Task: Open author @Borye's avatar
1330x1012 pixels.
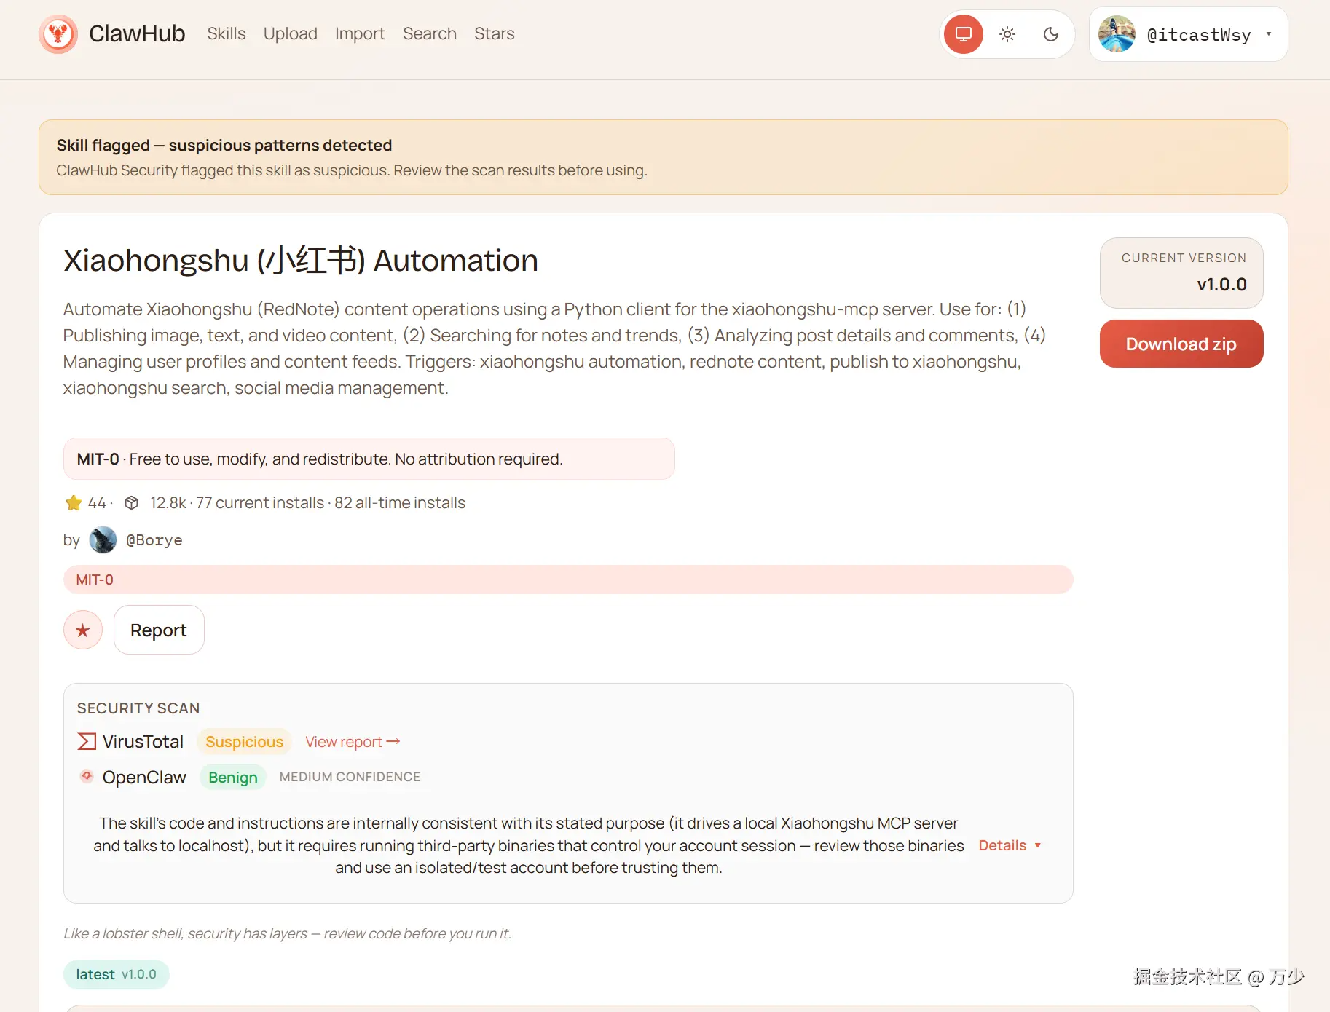Action: (x=103, y=540)
